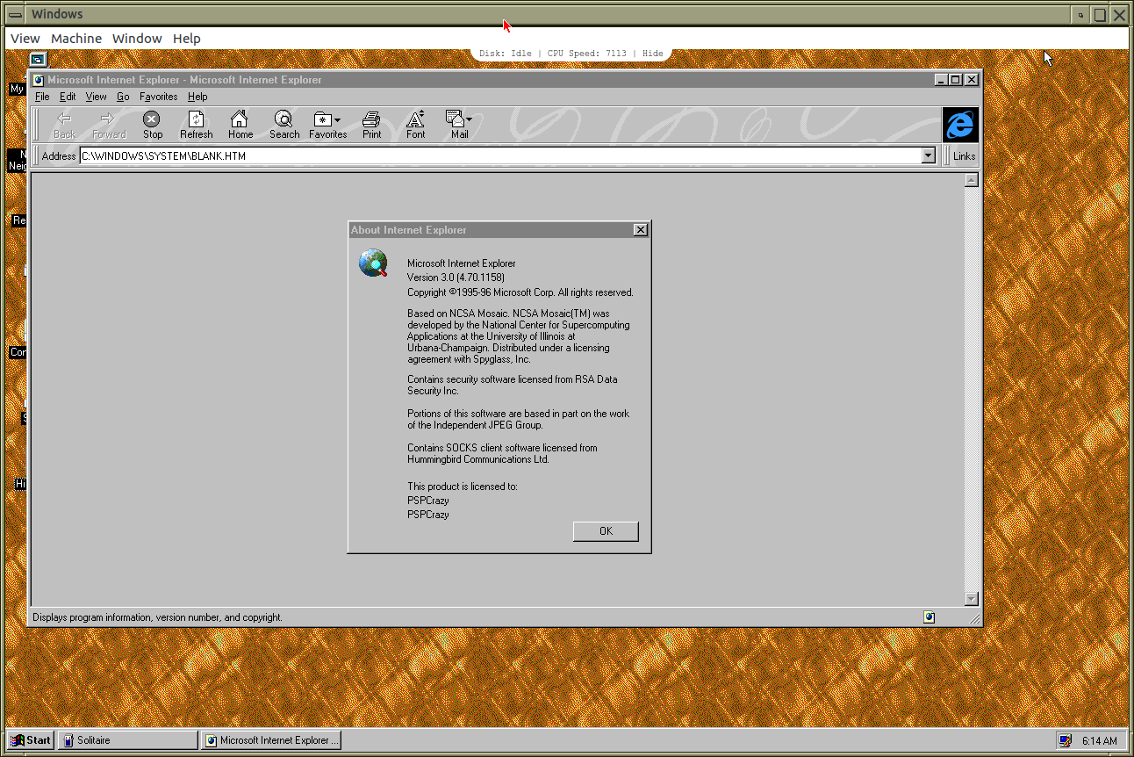Screen dimensions: 1134x757
Task: Open the Internet Explorer Help menu
Action: (197, 97)
